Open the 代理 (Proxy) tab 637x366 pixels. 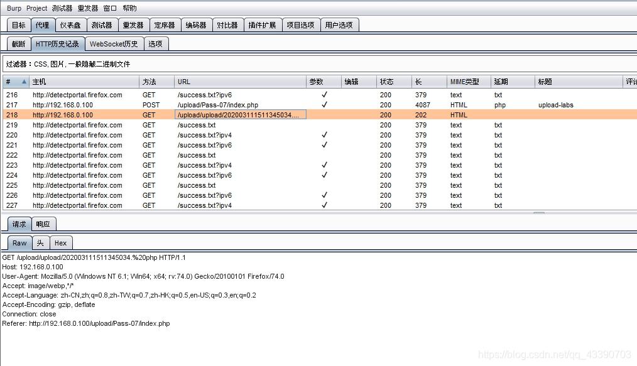pos(42,25)
